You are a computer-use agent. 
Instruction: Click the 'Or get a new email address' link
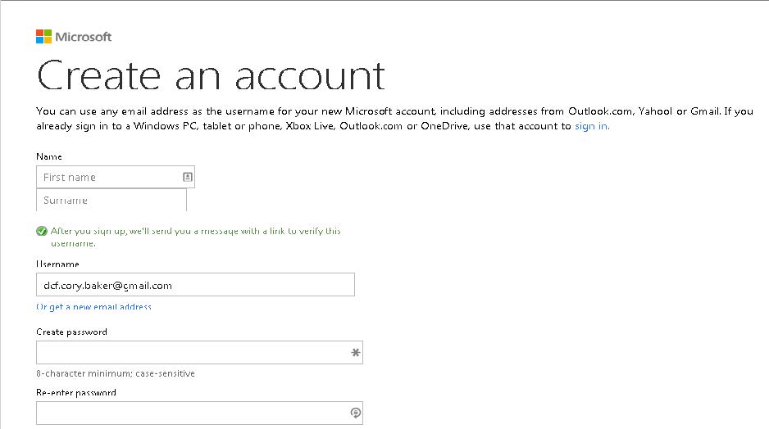coord(93,307)
